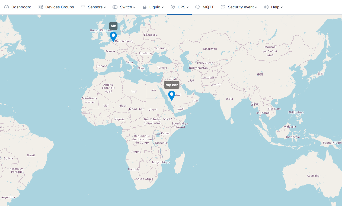Viewport: 342px width, 206px height.
Task: Select the blue map marker under my car
Action: click(172, 95)
